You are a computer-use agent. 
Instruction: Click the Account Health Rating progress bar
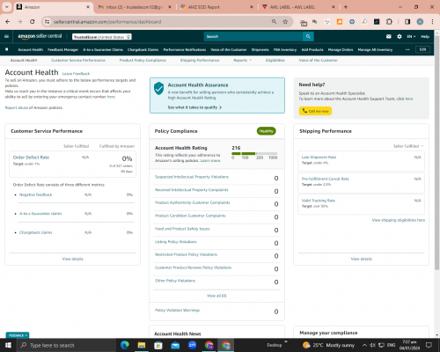(254, 153)
